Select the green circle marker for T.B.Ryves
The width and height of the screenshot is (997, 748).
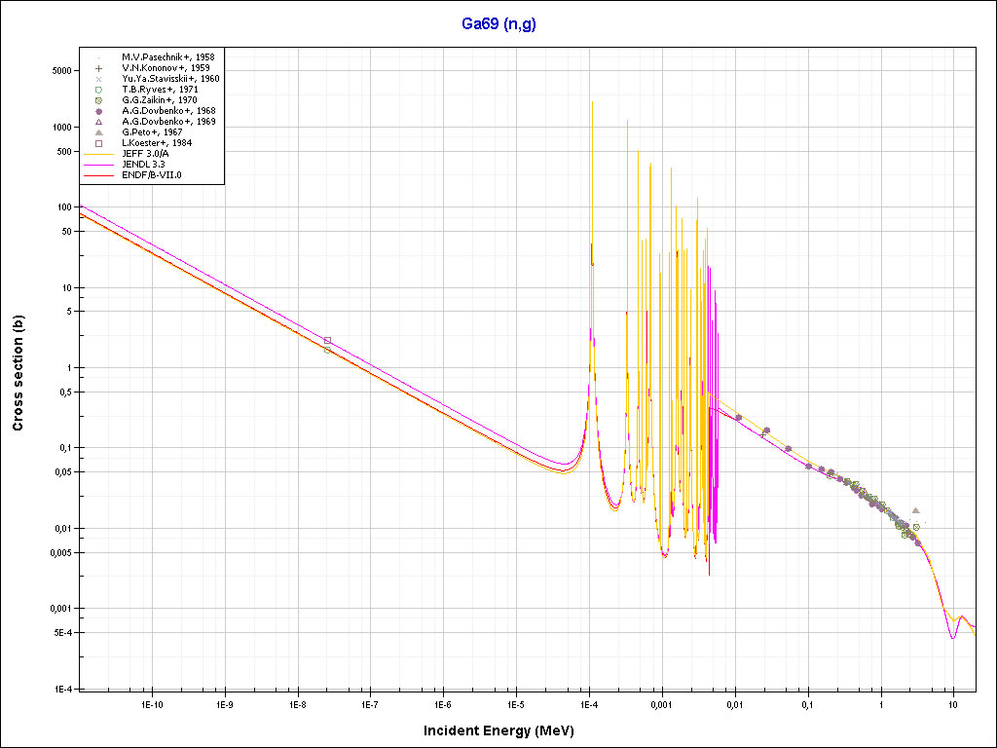tap(99, 90)
